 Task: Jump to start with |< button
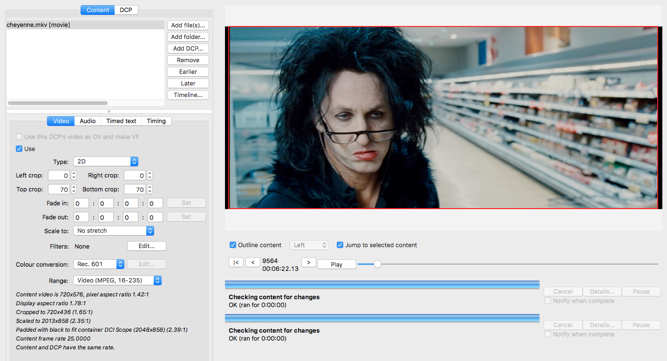(236, 263)
